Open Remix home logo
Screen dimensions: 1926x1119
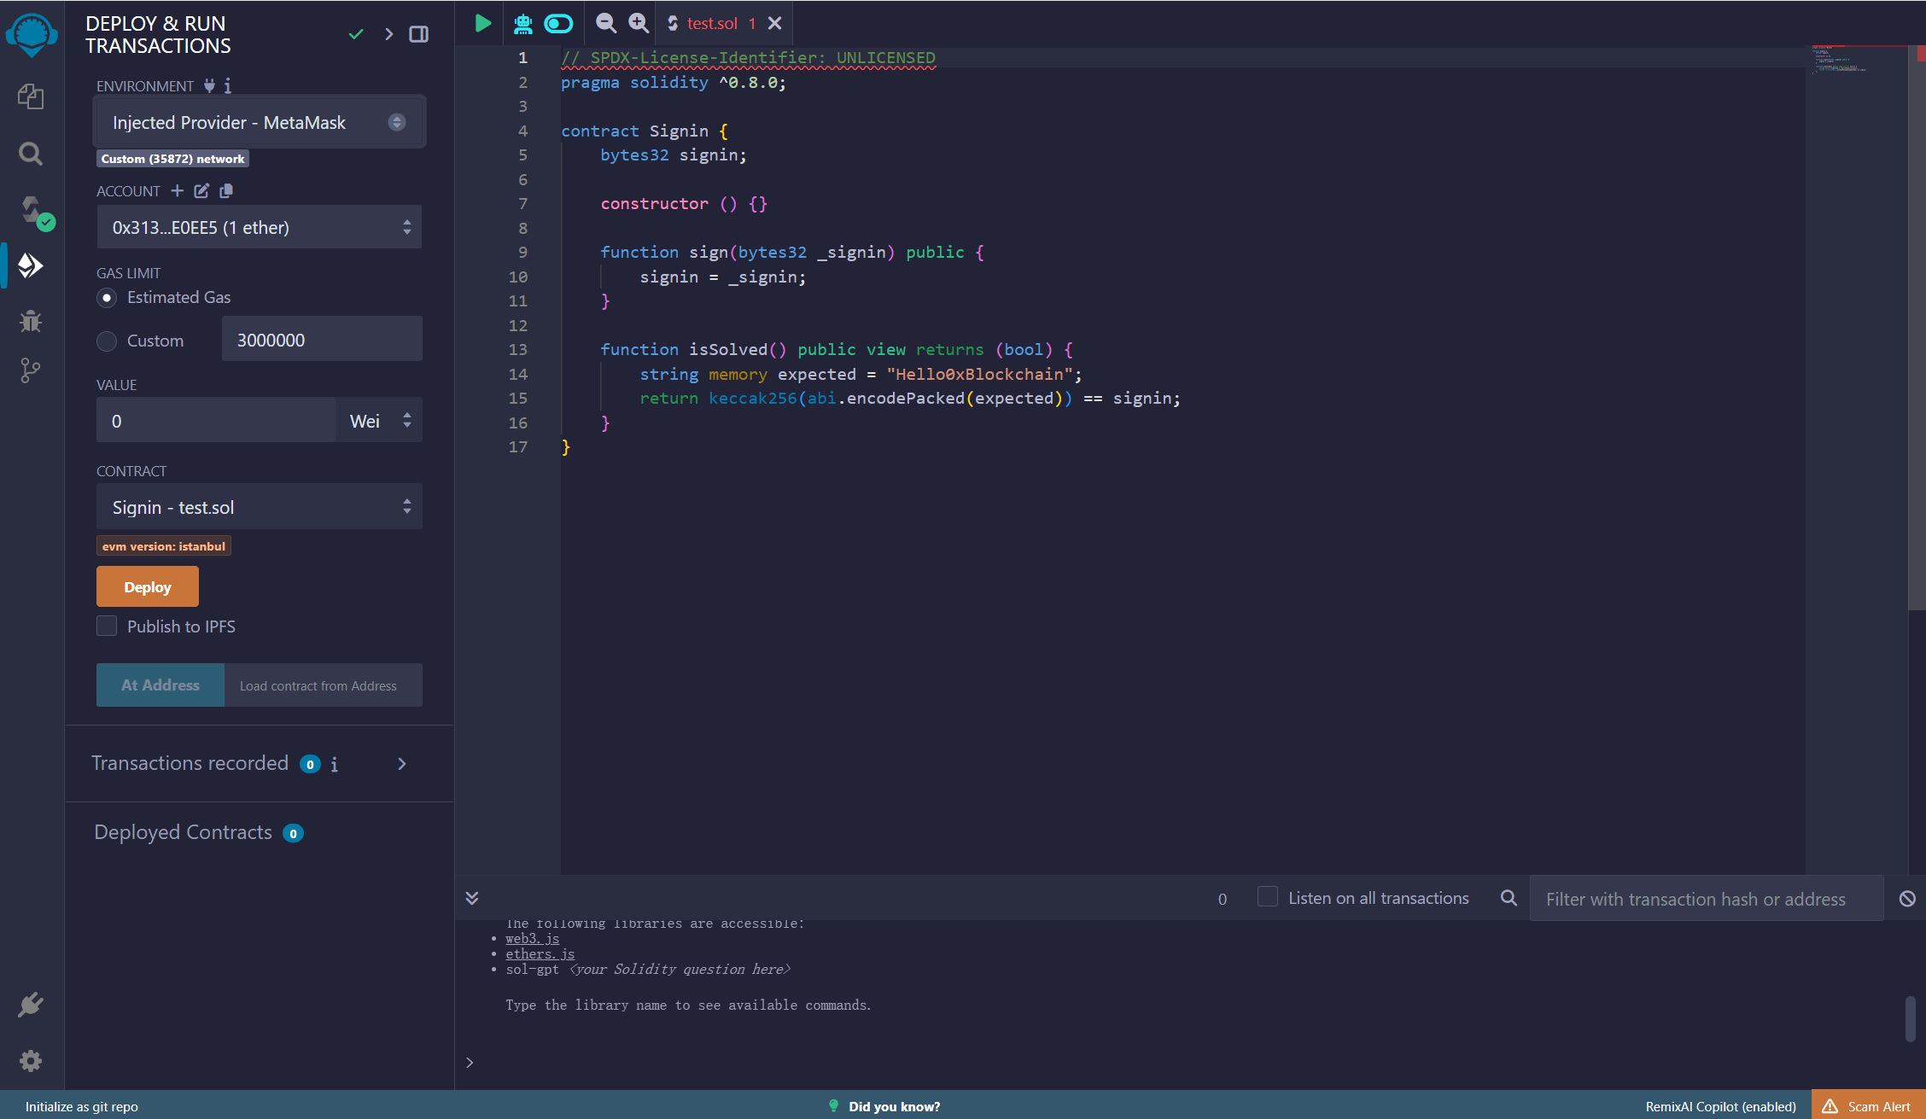click(32, 34)
